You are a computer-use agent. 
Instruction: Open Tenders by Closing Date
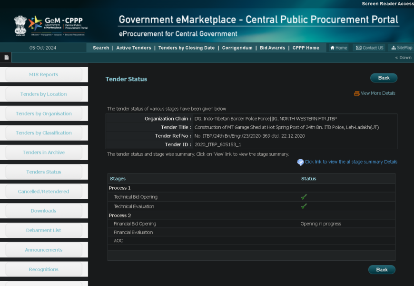187,48
